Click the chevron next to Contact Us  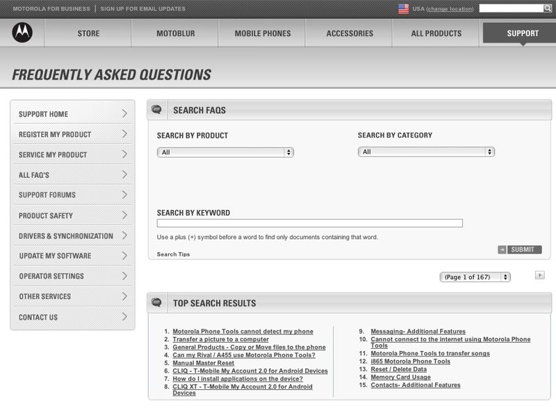point(124,317)
